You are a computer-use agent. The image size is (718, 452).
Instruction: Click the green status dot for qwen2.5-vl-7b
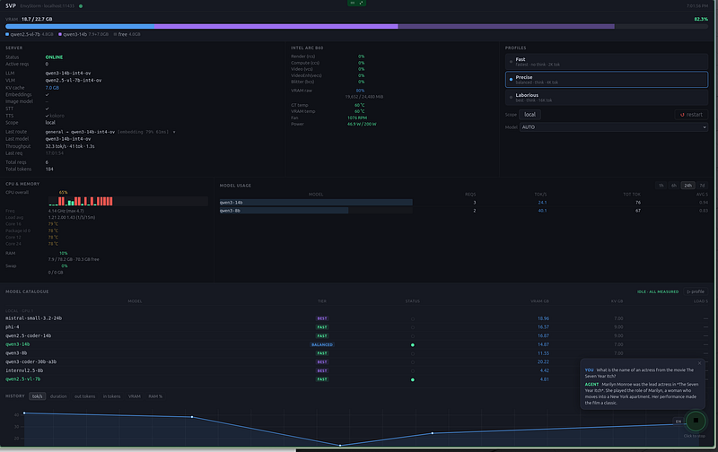click(x=413, y=379)
